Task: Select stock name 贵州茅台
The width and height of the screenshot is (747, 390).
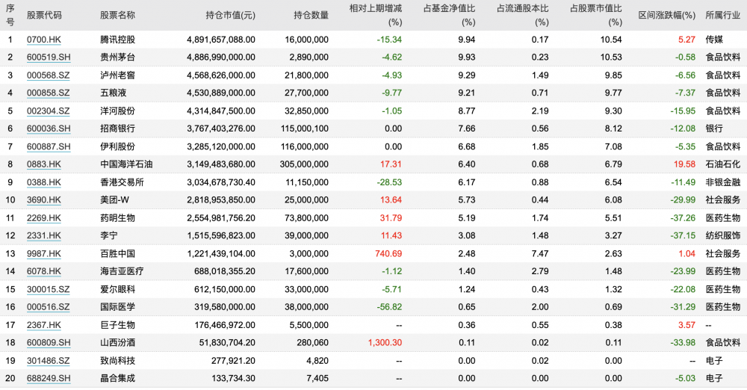Action: click(x=118, y=58)
